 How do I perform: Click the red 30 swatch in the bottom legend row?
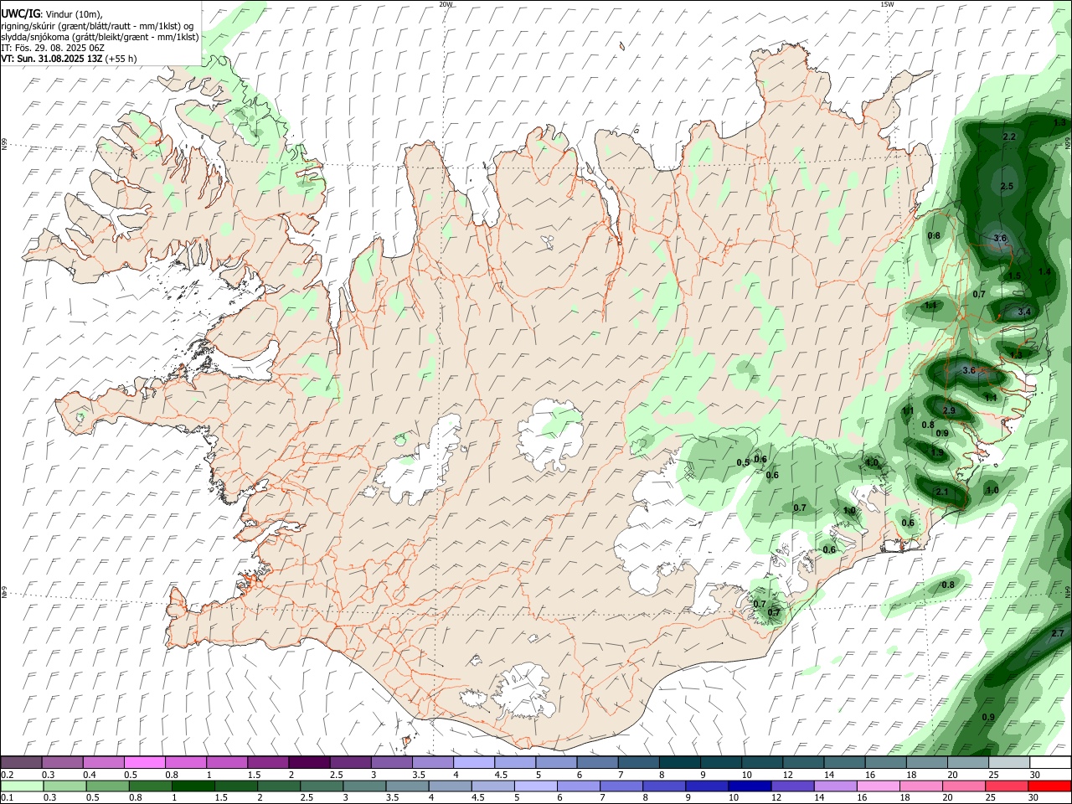click(x=1050, y=786)
